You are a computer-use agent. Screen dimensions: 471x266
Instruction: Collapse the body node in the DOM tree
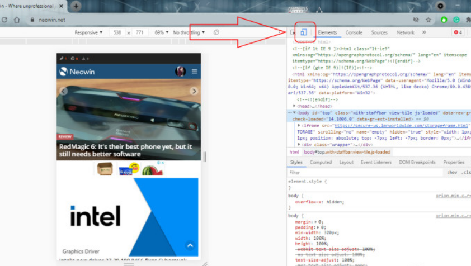(294, 112)
